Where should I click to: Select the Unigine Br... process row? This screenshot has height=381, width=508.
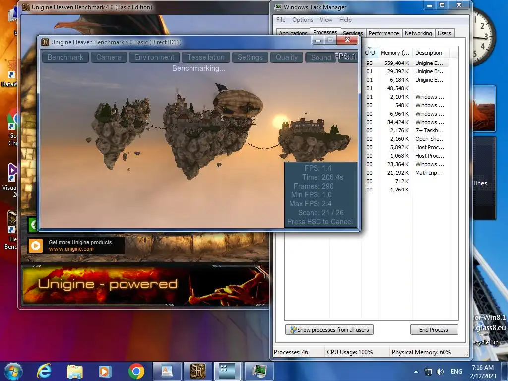click(x=405, y=71)
